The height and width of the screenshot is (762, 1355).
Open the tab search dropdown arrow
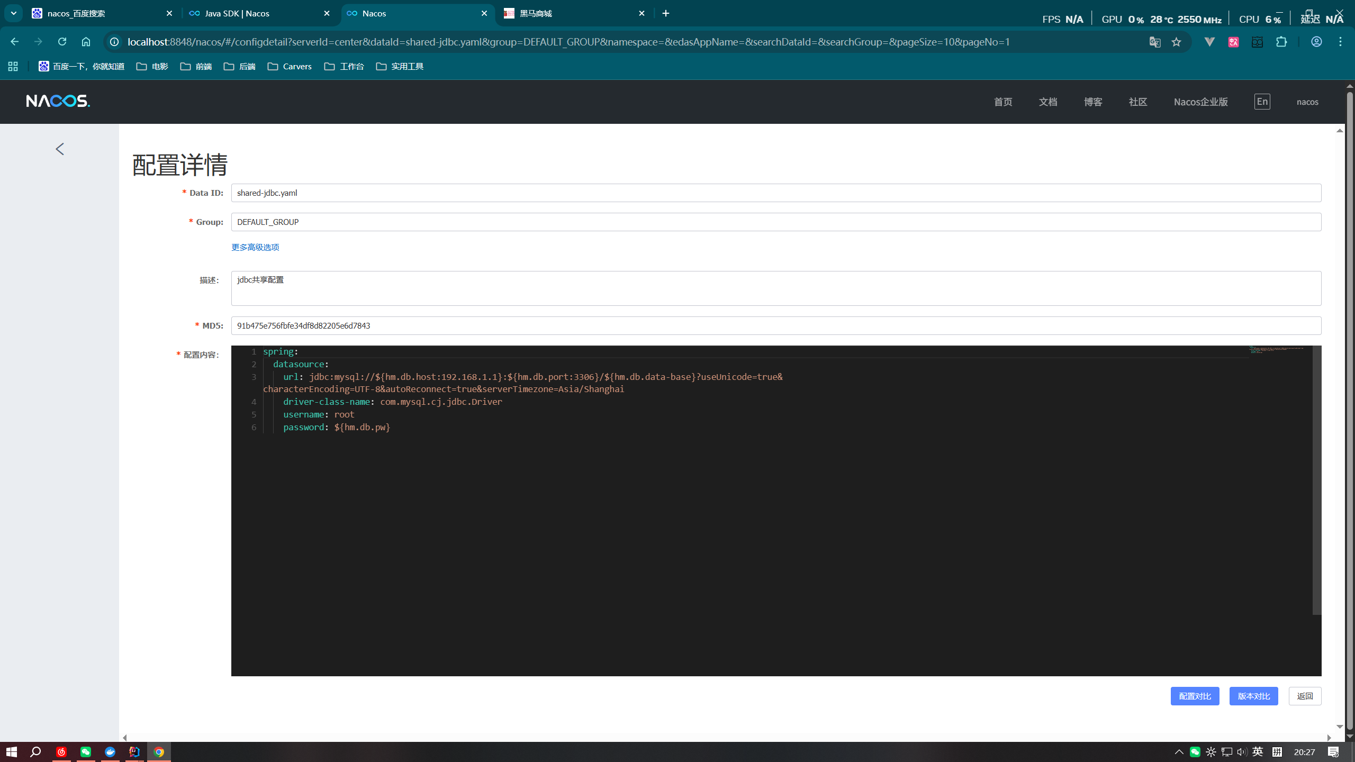click(x=14, y=13)
